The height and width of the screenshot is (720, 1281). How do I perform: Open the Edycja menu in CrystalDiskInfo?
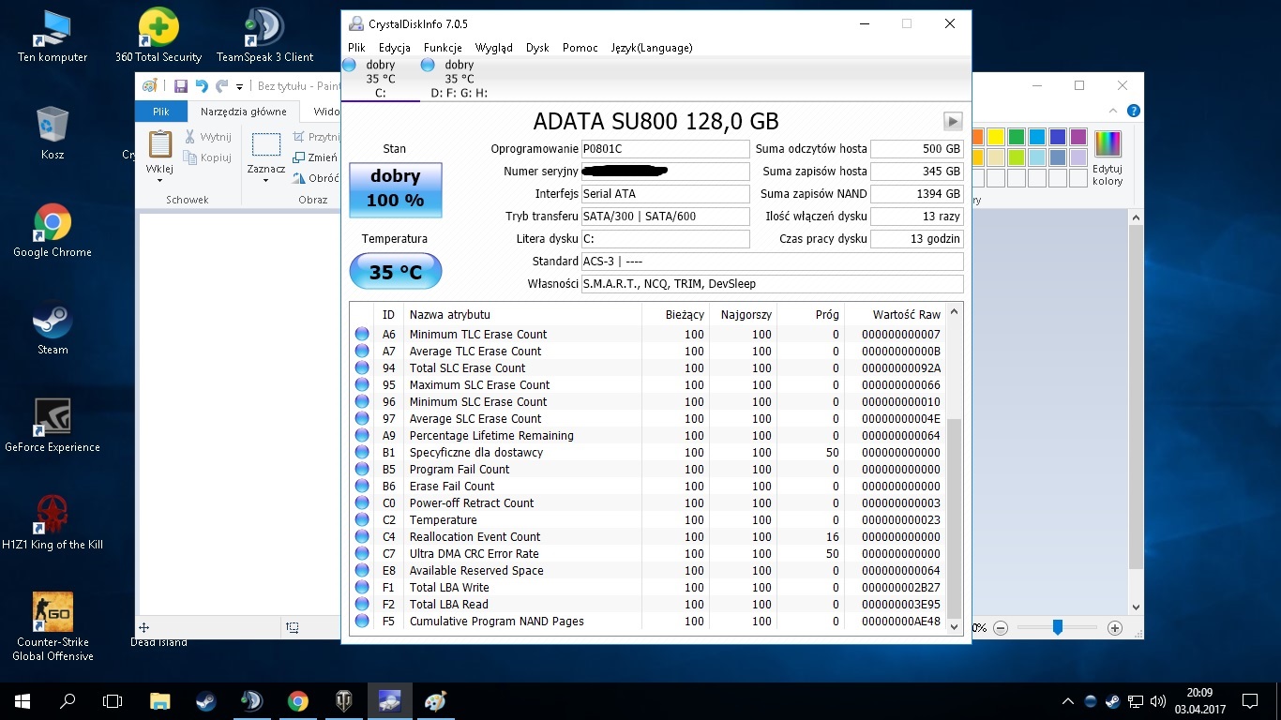point(395,48)
